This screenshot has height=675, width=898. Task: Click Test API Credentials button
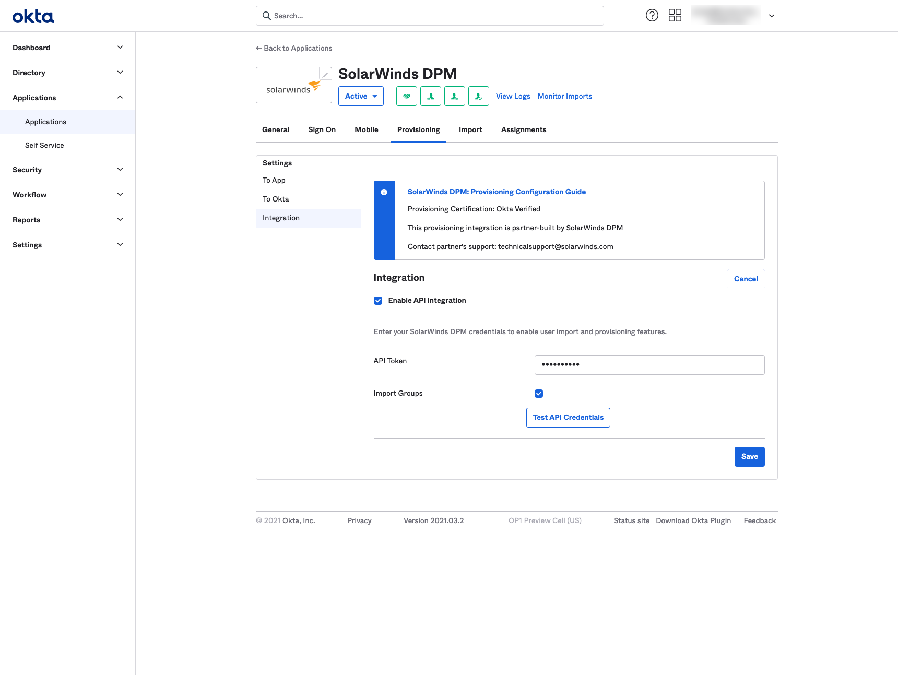click(568, 417)
